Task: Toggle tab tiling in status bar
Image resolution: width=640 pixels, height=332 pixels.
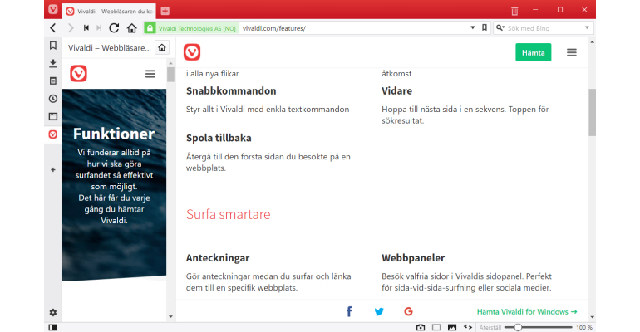Action: pyautogui.click(x=436, y=327)
